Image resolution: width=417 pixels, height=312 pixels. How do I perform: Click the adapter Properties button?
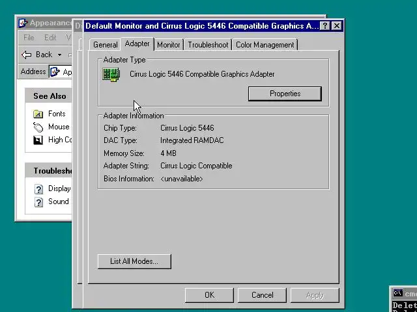285,94
